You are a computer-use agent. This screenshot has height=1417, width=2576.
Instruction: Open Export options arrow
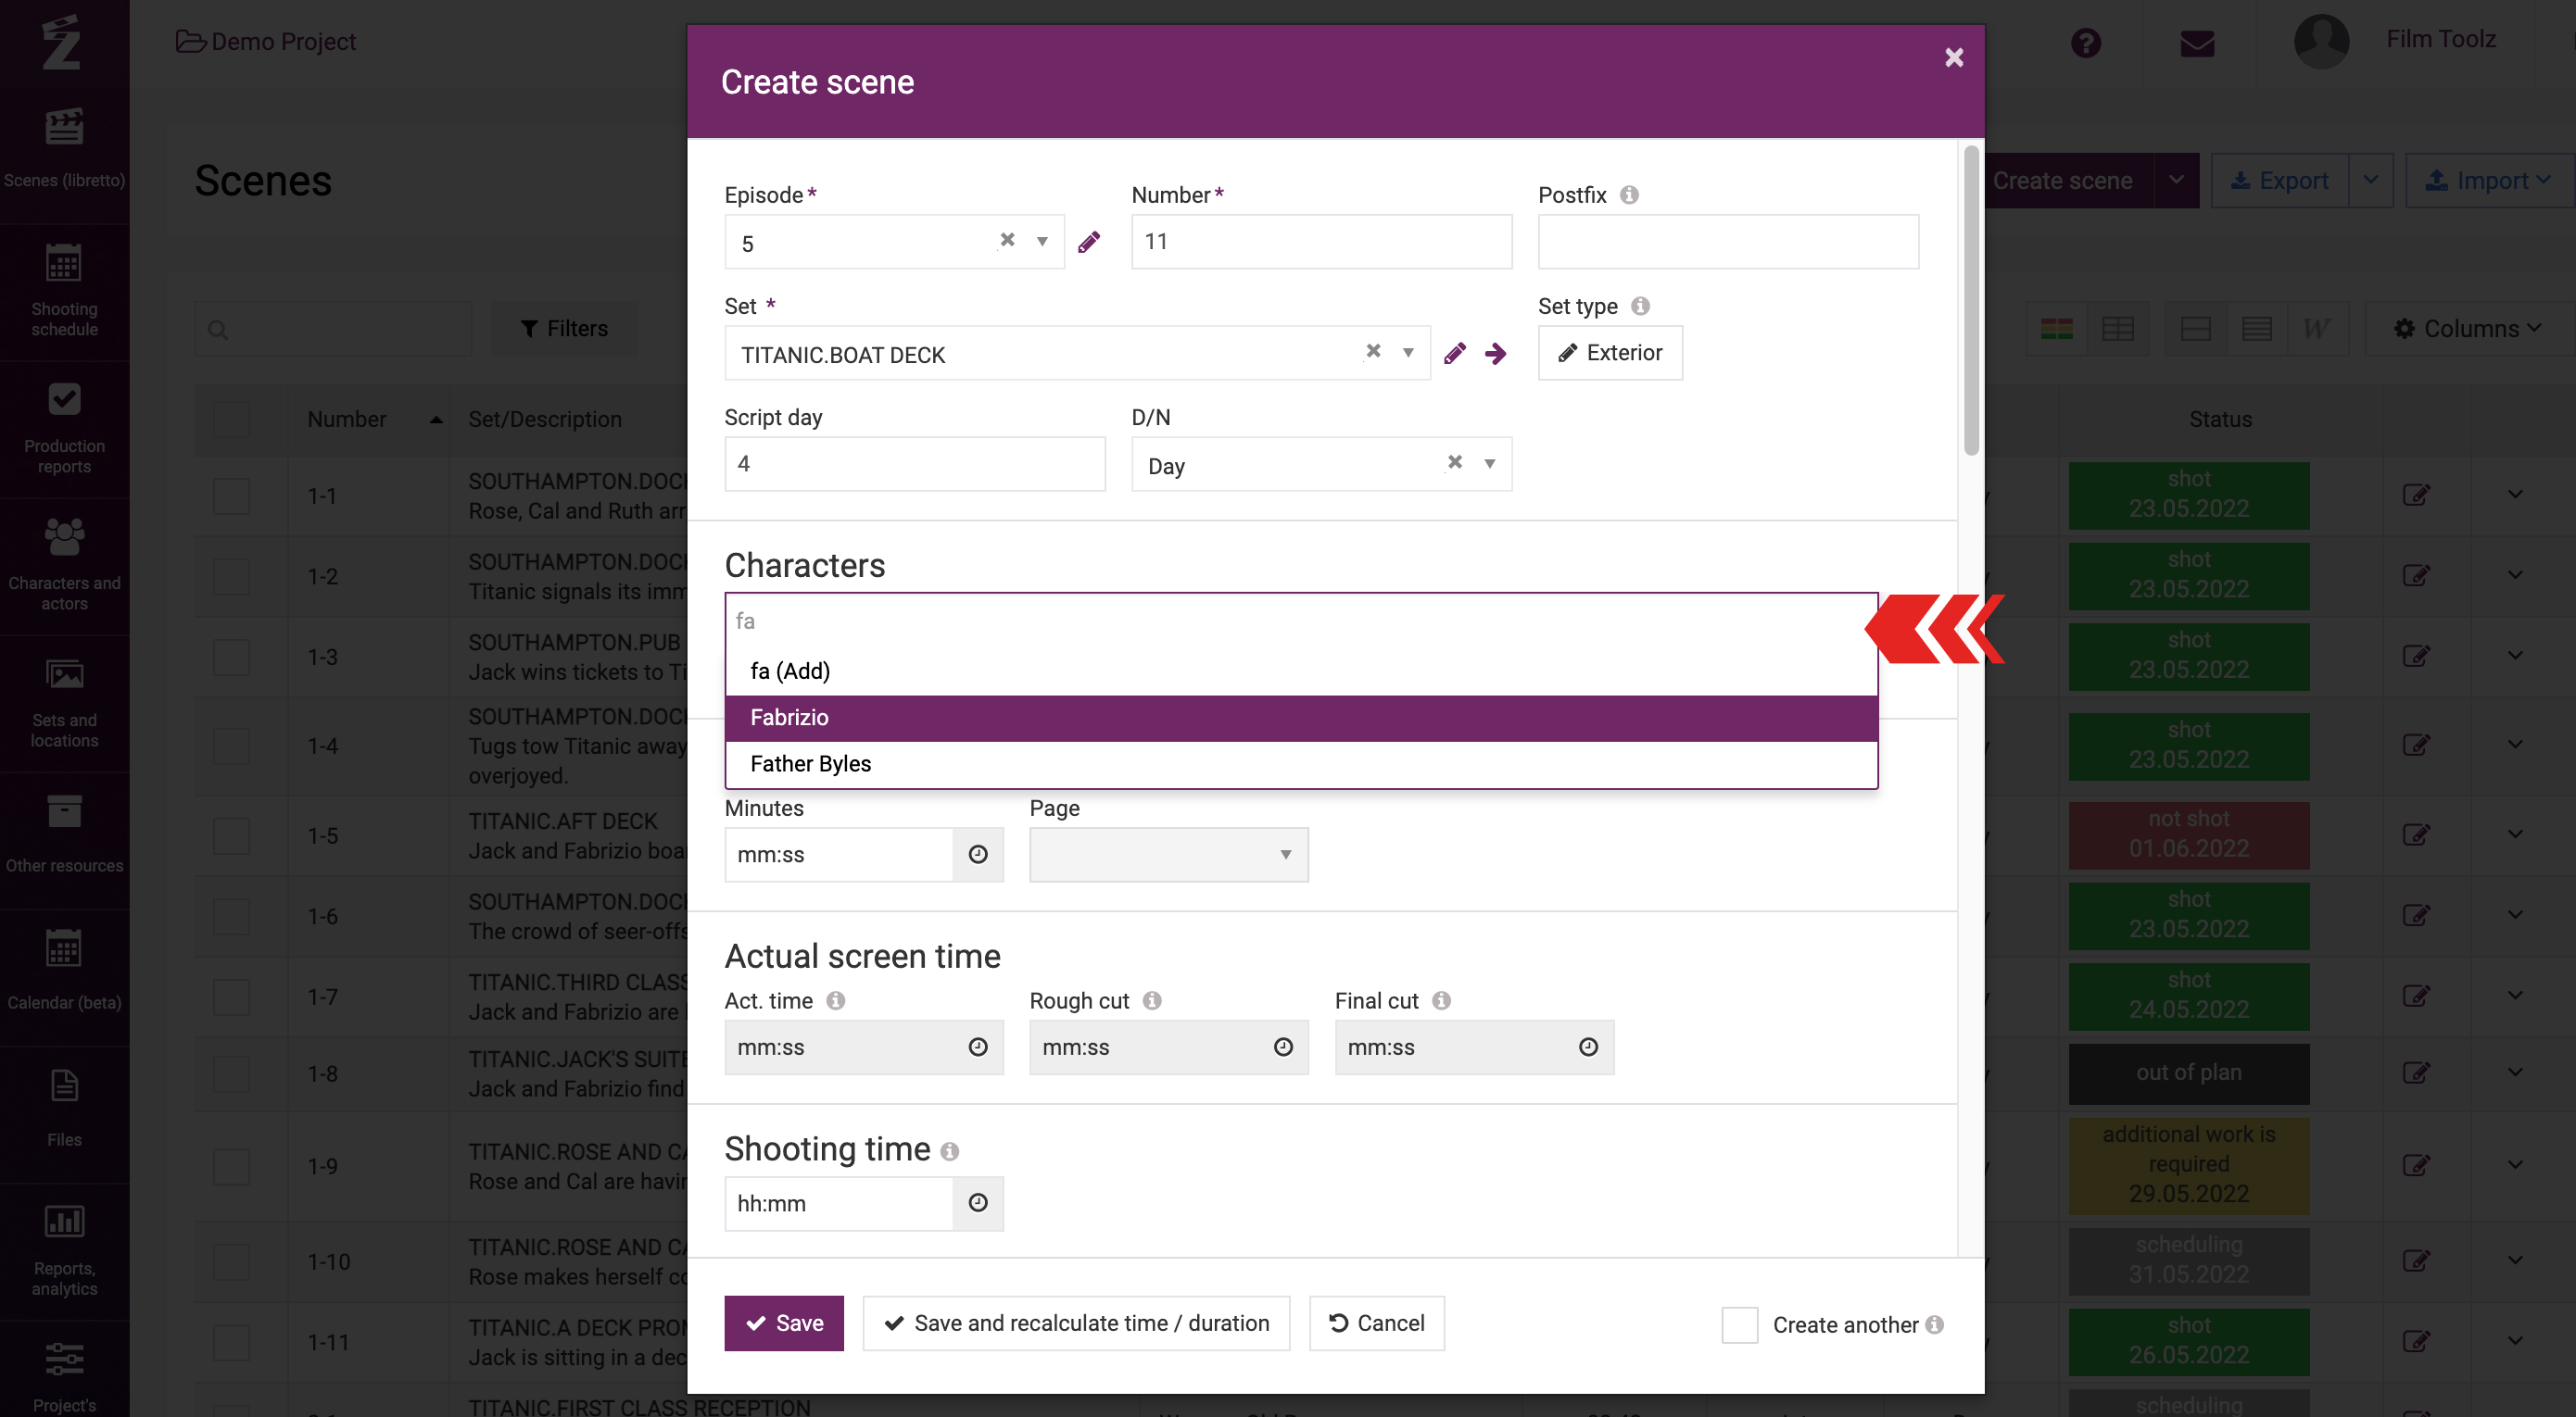click(2370, 181)
